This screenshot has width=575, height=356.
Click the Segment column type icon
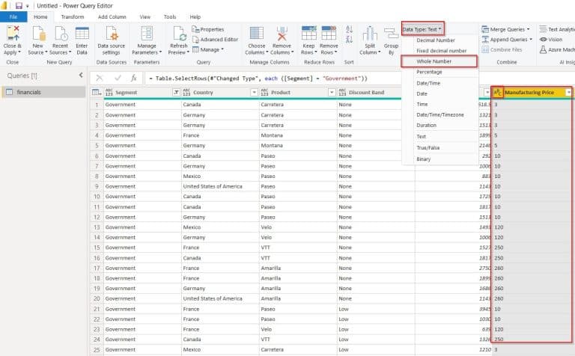[109, 92]
